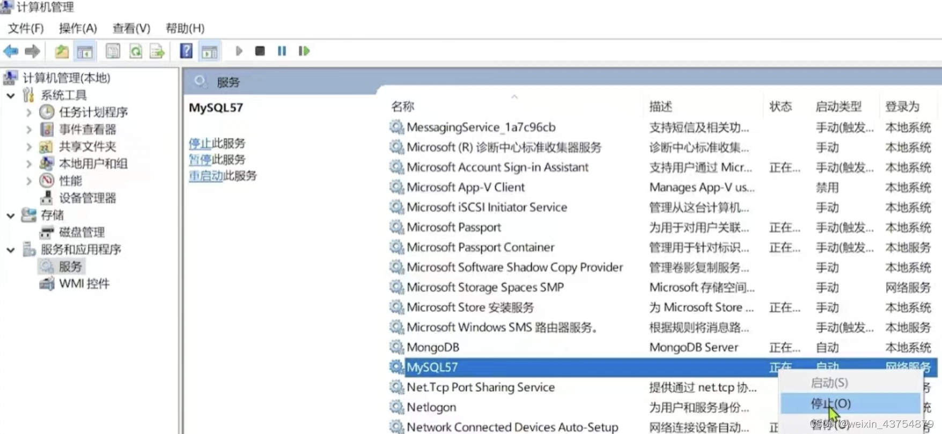
Task: Click the gear icon beside MongoDB service
Action: tap(396, 347)
